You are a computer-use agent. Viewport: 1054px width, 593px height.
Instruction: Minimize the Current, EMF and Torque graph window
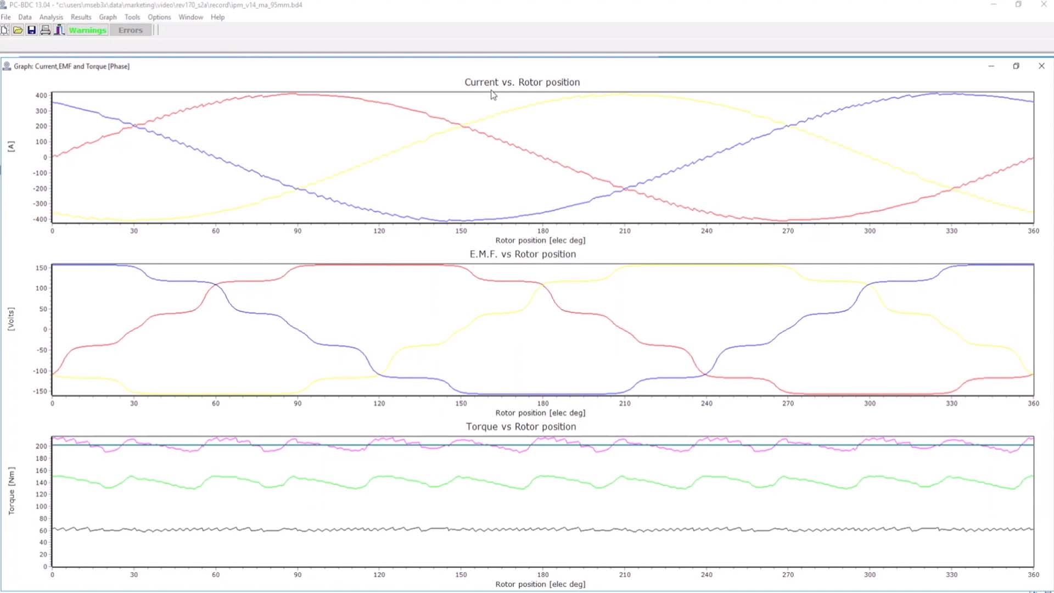click(x=991, y=66)
